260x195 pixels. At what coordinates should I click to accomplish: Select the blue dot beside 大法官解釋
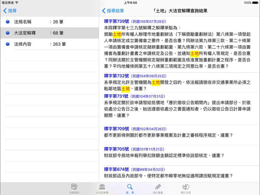[x=8, y=33]
